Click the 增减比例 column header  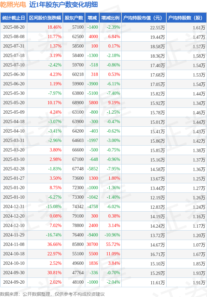110,18
